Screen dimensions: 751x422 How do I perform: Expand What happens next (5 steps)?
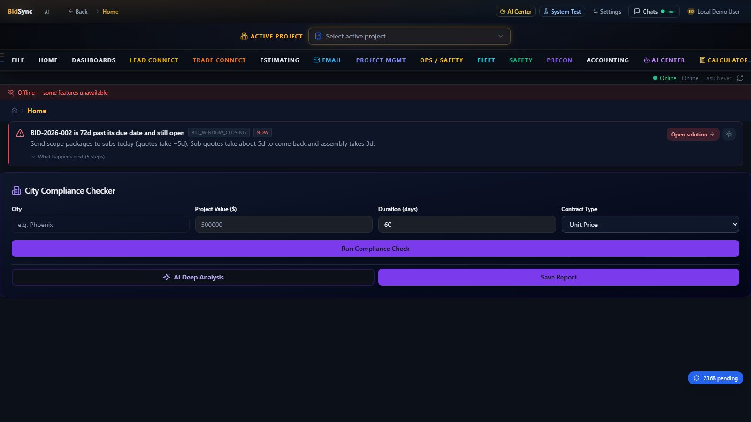click(x=68, y=157)
